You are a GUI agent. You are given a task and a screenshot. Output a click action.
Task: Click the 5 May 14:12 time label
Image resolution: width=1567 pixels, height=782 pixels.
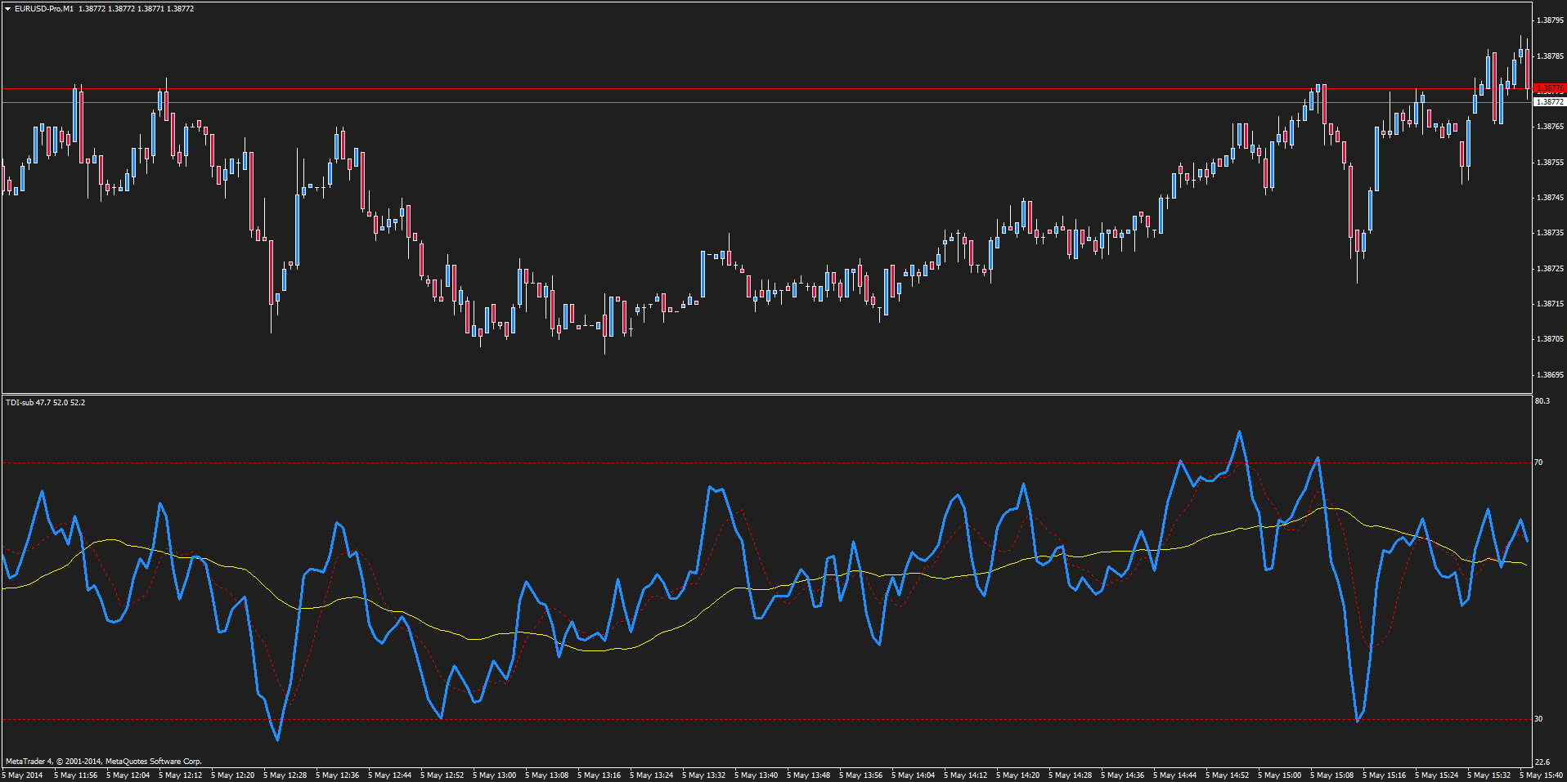tap(965, 775)
